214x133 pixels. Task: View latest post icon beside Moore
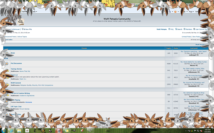197,65
